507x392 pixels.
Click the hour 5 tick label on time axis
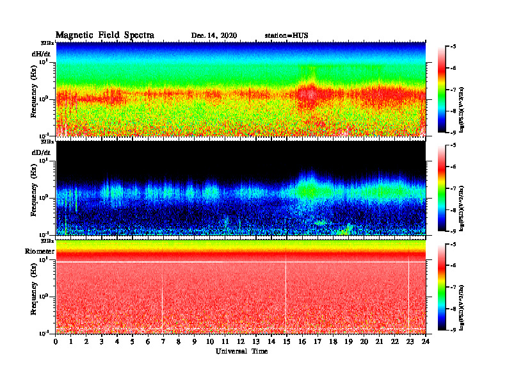(x=133, y=341)
